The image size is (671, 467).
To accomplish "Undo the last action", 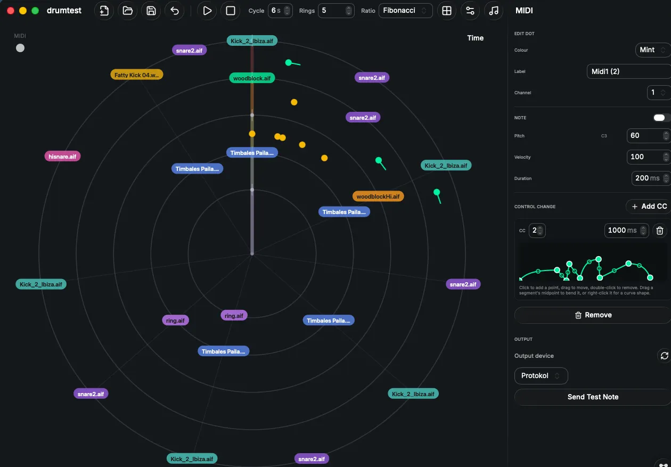I will 174,11.
